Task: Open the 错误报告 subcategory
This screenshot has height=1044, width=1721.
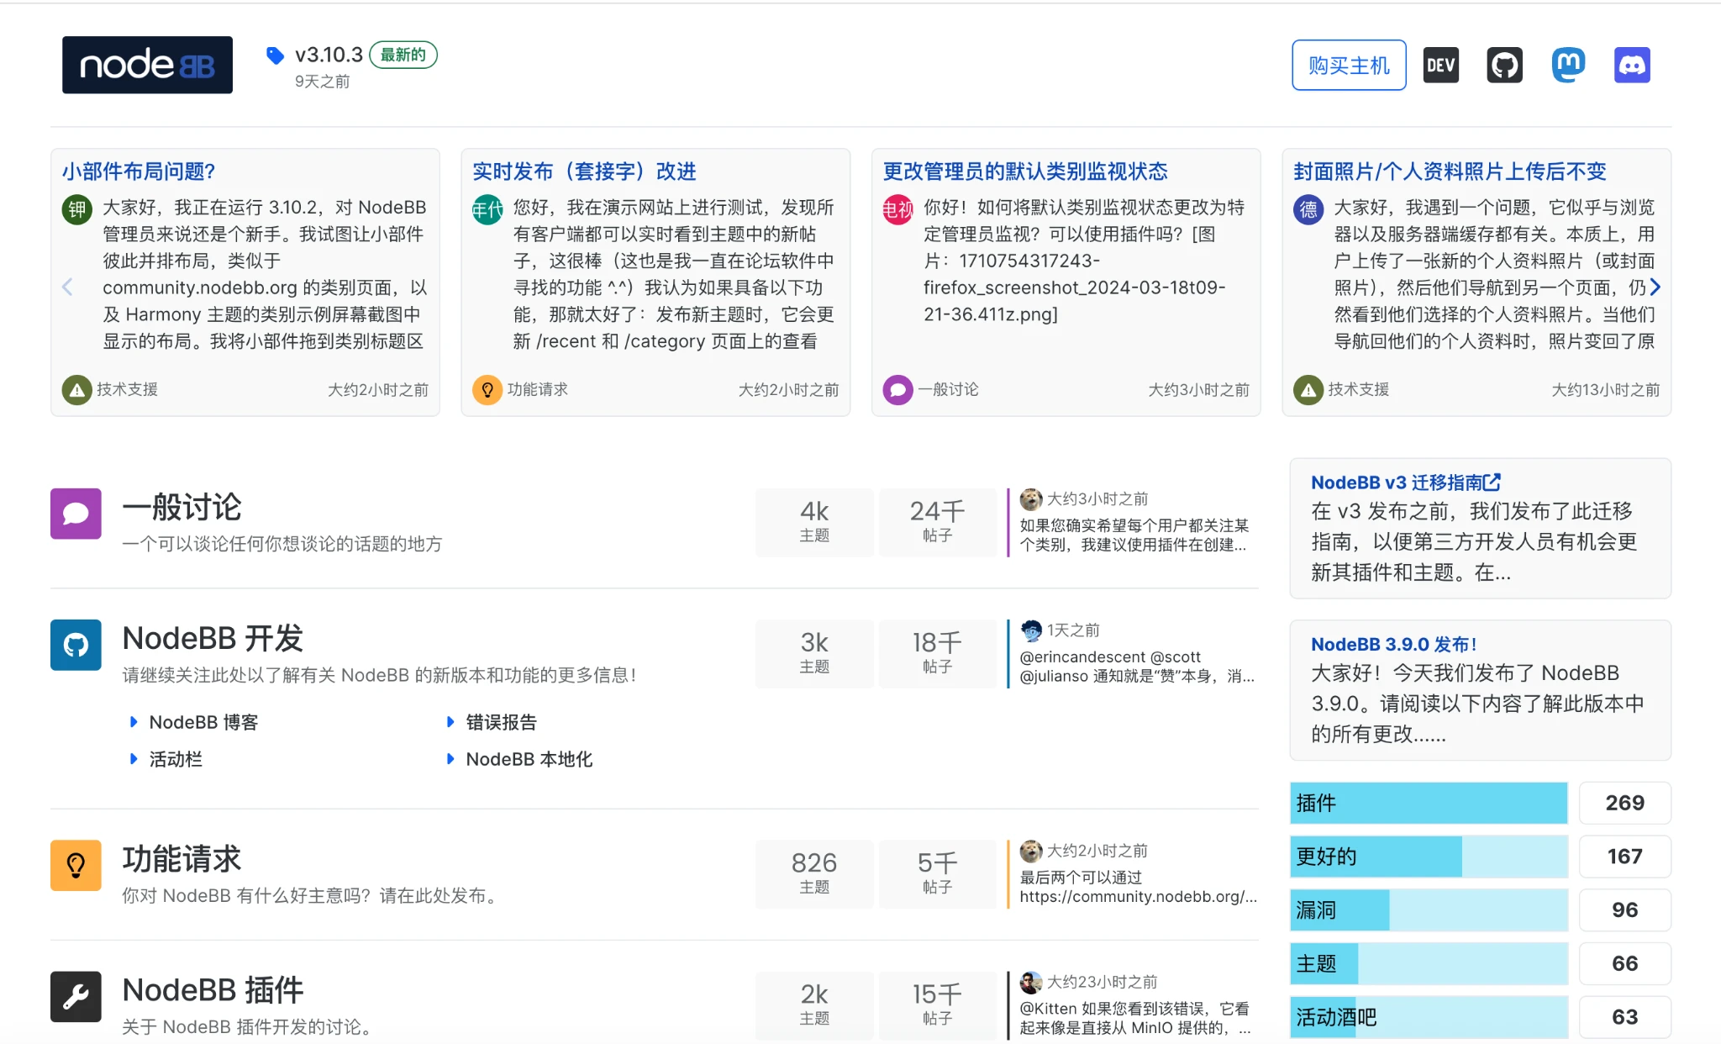Action: point(501,722)
